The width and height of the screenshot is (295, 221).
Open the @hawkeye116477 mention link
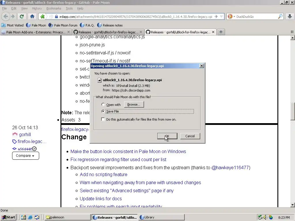pyautogui.click(x=230, y=168)
